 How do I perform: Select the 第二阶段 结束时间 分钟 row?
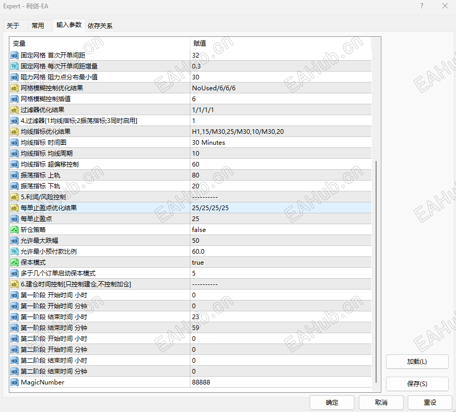tap(190, 372)
